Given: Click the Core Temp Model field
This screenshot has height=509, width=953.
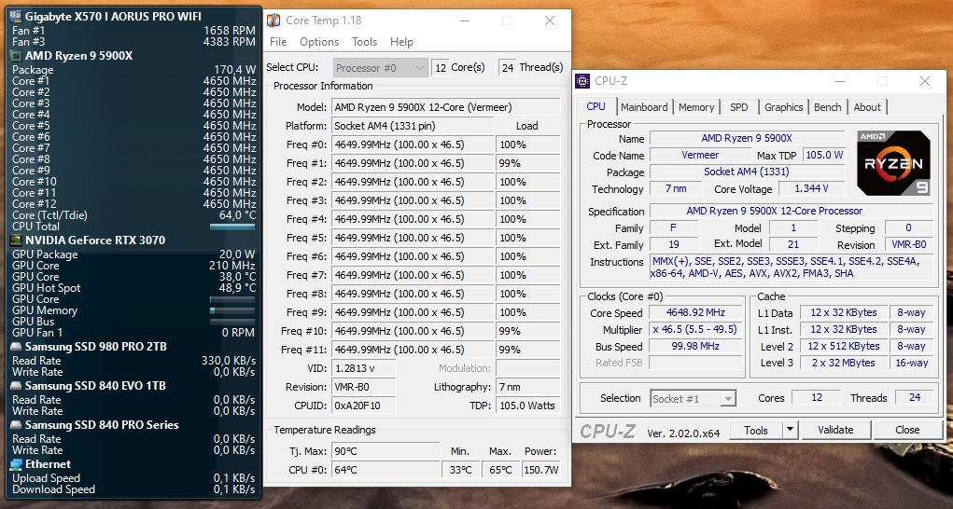Looking at the screenshot, I should (x=445, y=107).
